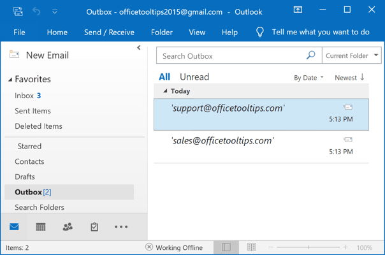
Task: Show Unread messages filter
Action: 194,77
